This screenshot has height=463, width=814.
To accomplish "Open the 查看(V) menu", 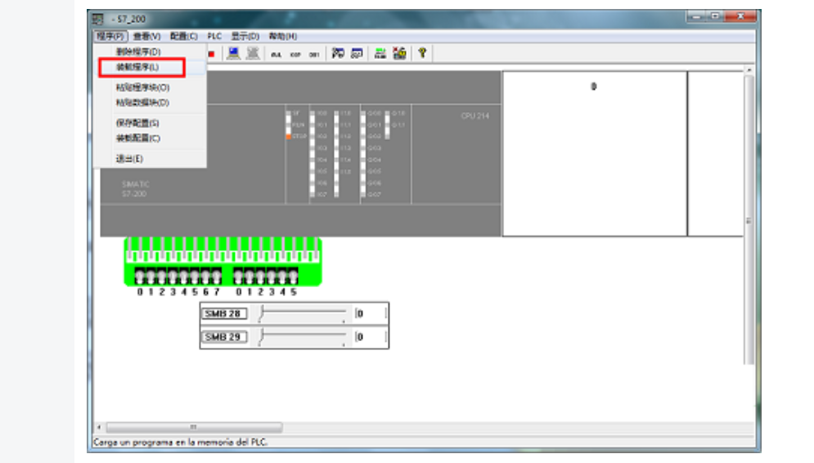I will [146, 36].
